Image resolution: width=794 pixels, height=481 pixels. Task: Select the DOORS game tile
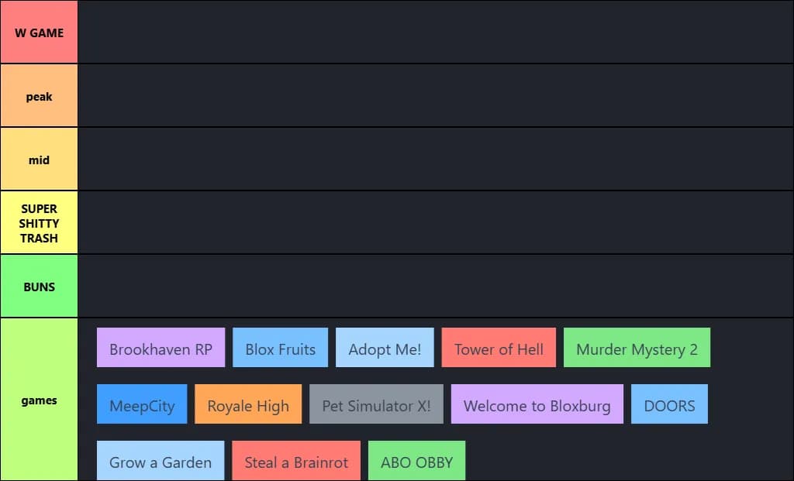point(669,404)
